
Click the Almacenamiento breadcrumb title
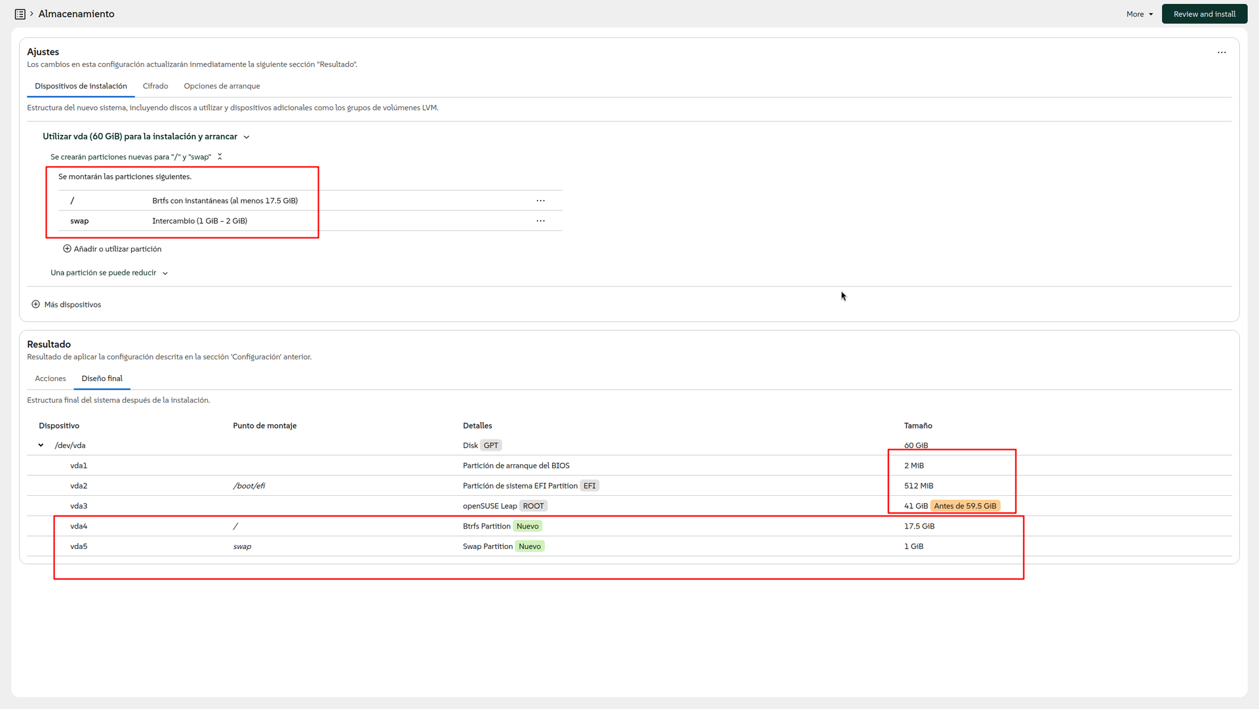(76, 14)
